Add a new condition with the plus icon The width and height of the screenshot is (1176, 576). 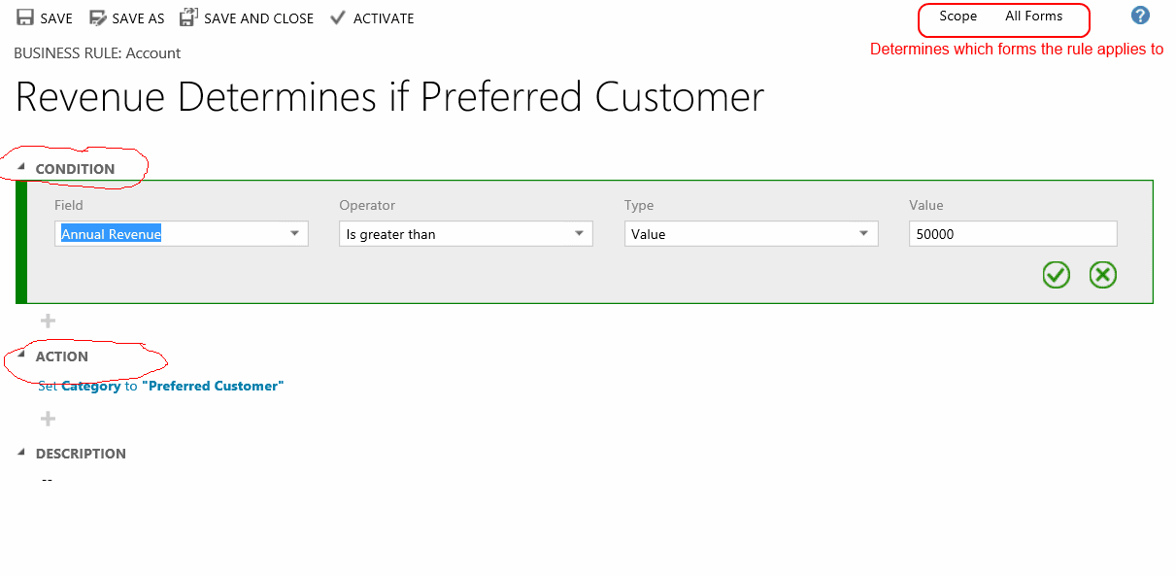(47, 320)
